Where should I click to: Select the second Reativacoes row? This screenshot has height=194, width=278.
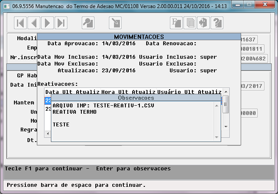tap(48, 109)
